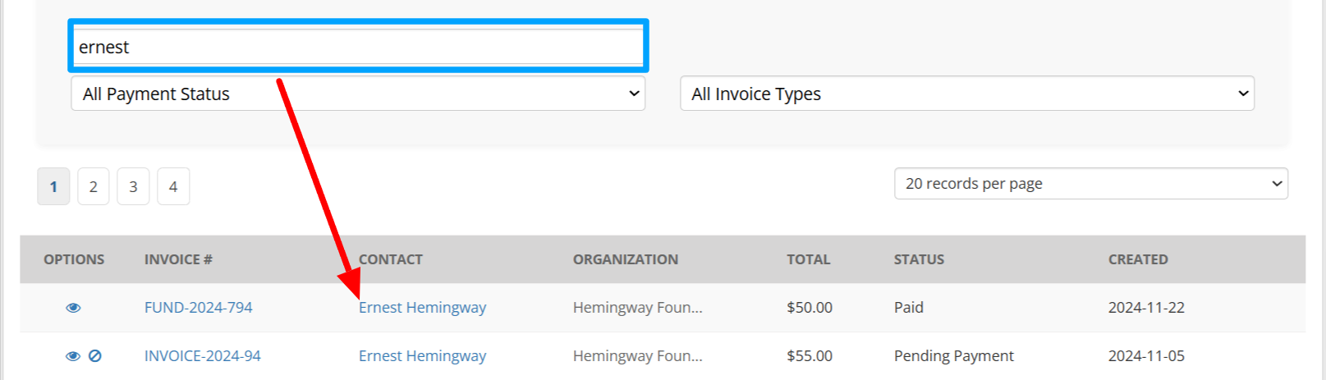Screen dimensions: 1326x380
Task: Jump to page 4 of results
Action: 173,187
